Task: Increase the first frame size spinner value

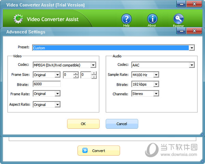Action: (x=76, y=73)
